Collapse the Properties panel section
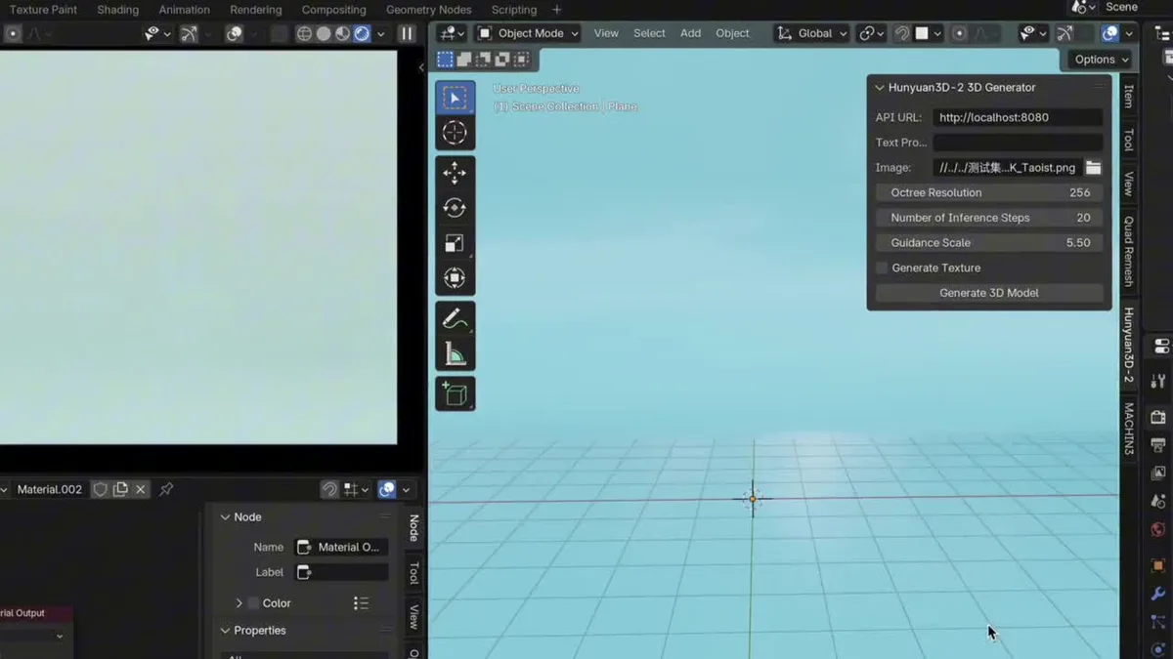This screenshot has width=1173, height=659. (225, 631)
